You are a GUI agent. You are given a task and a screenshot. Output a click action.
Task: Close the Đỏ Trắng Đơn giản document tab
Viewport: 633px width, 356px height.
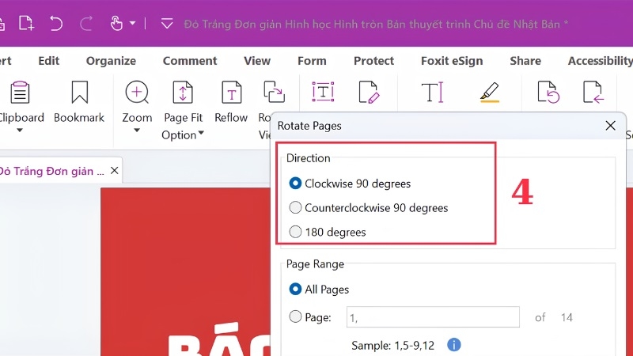(x=115, y=171)
